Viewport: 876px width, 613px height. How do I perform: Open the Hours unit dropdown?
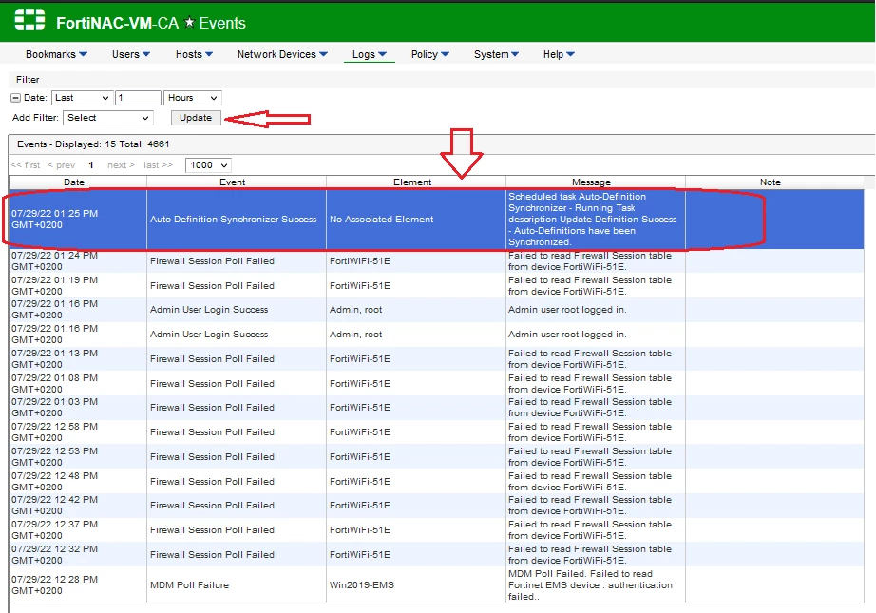pos(193,98)
